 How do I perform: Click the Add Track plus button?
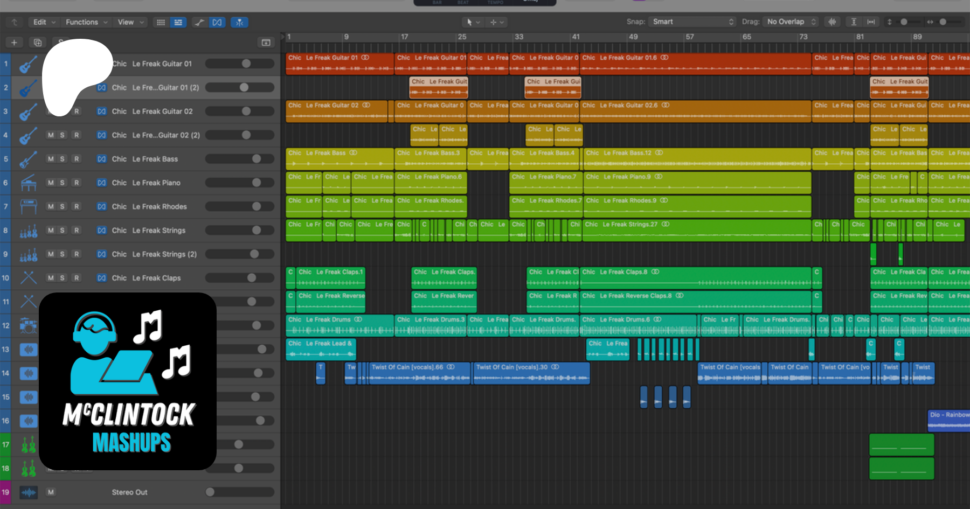[14, 43]
